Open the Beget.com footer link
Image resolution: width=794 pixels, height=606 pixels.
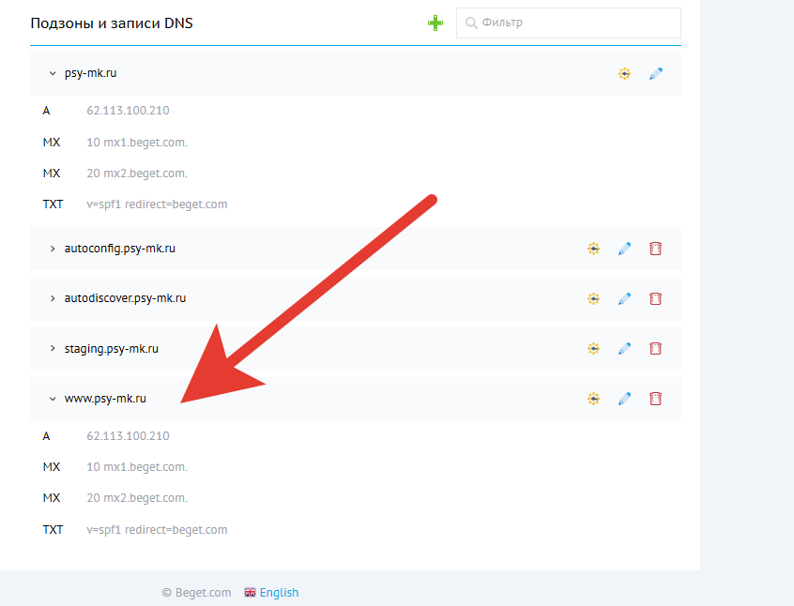[202, 592]
